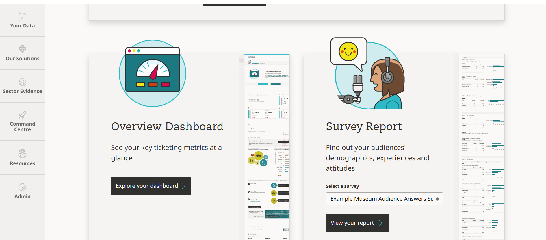The height and width of the screenshot is (240, 546).
Task: Click the Survey Report headset illustration
Action: pyautogui.click(x=367, y=73)
